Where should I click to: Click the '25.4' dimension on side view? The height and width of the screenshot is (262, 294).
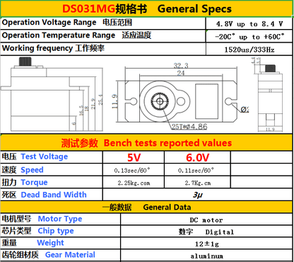coord(100,99)
